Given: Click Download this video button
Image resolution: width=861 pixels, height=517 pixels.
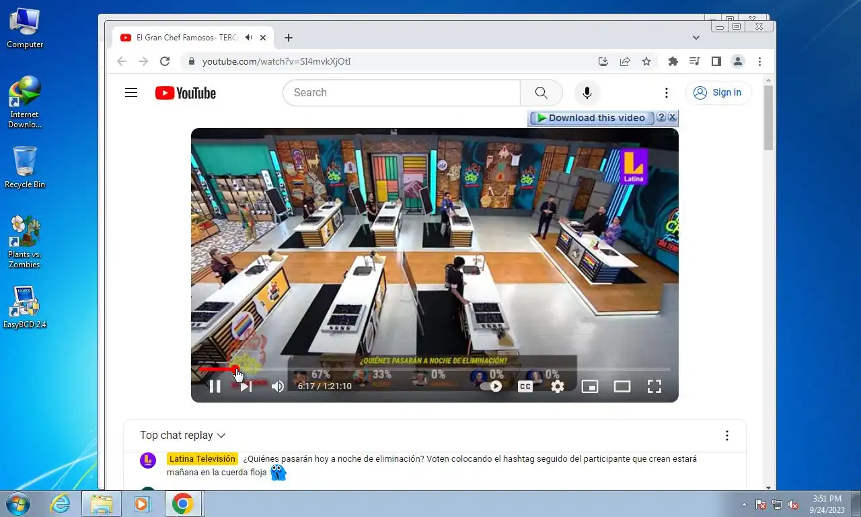Looking at the screenshot, I should [x=591, y=118].
